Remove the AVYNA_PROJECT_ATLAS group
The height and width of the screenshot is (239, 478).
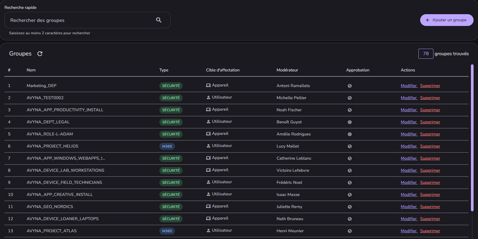[430, 231]
